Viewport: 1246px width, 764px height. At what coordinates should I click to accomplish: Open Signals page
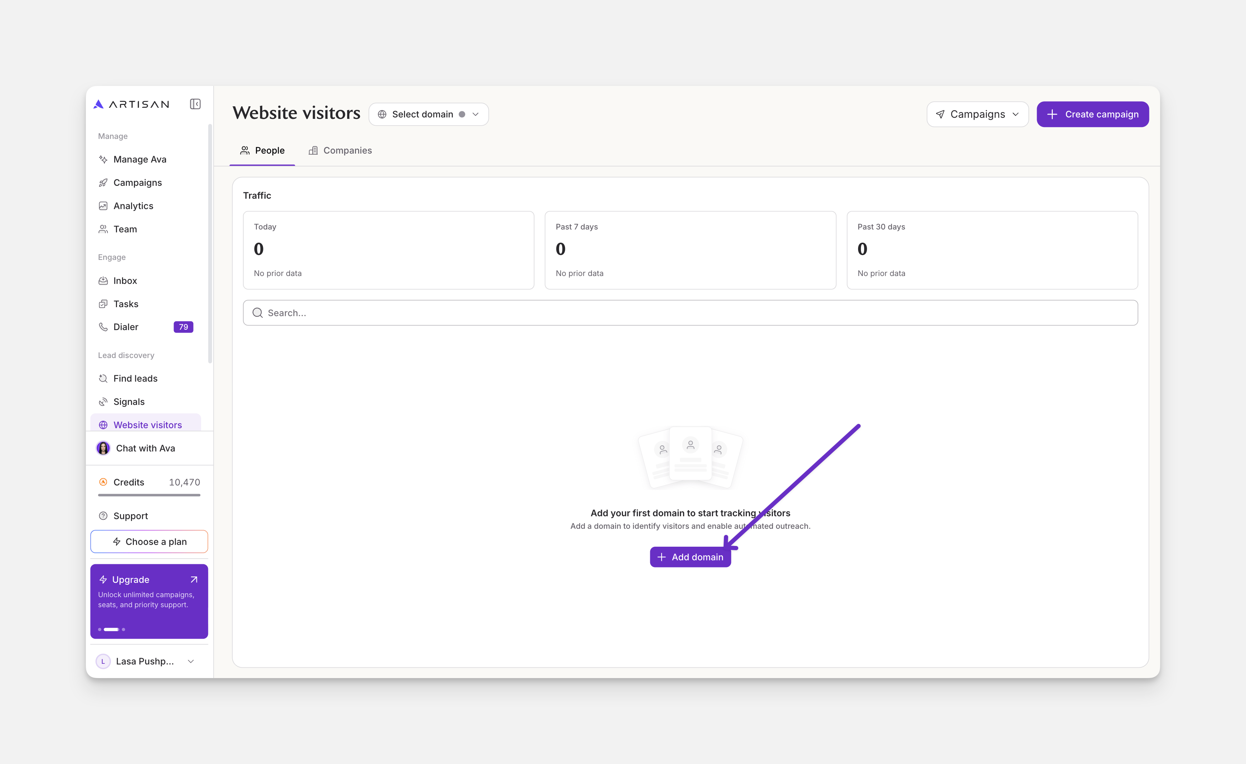point(146,402)
